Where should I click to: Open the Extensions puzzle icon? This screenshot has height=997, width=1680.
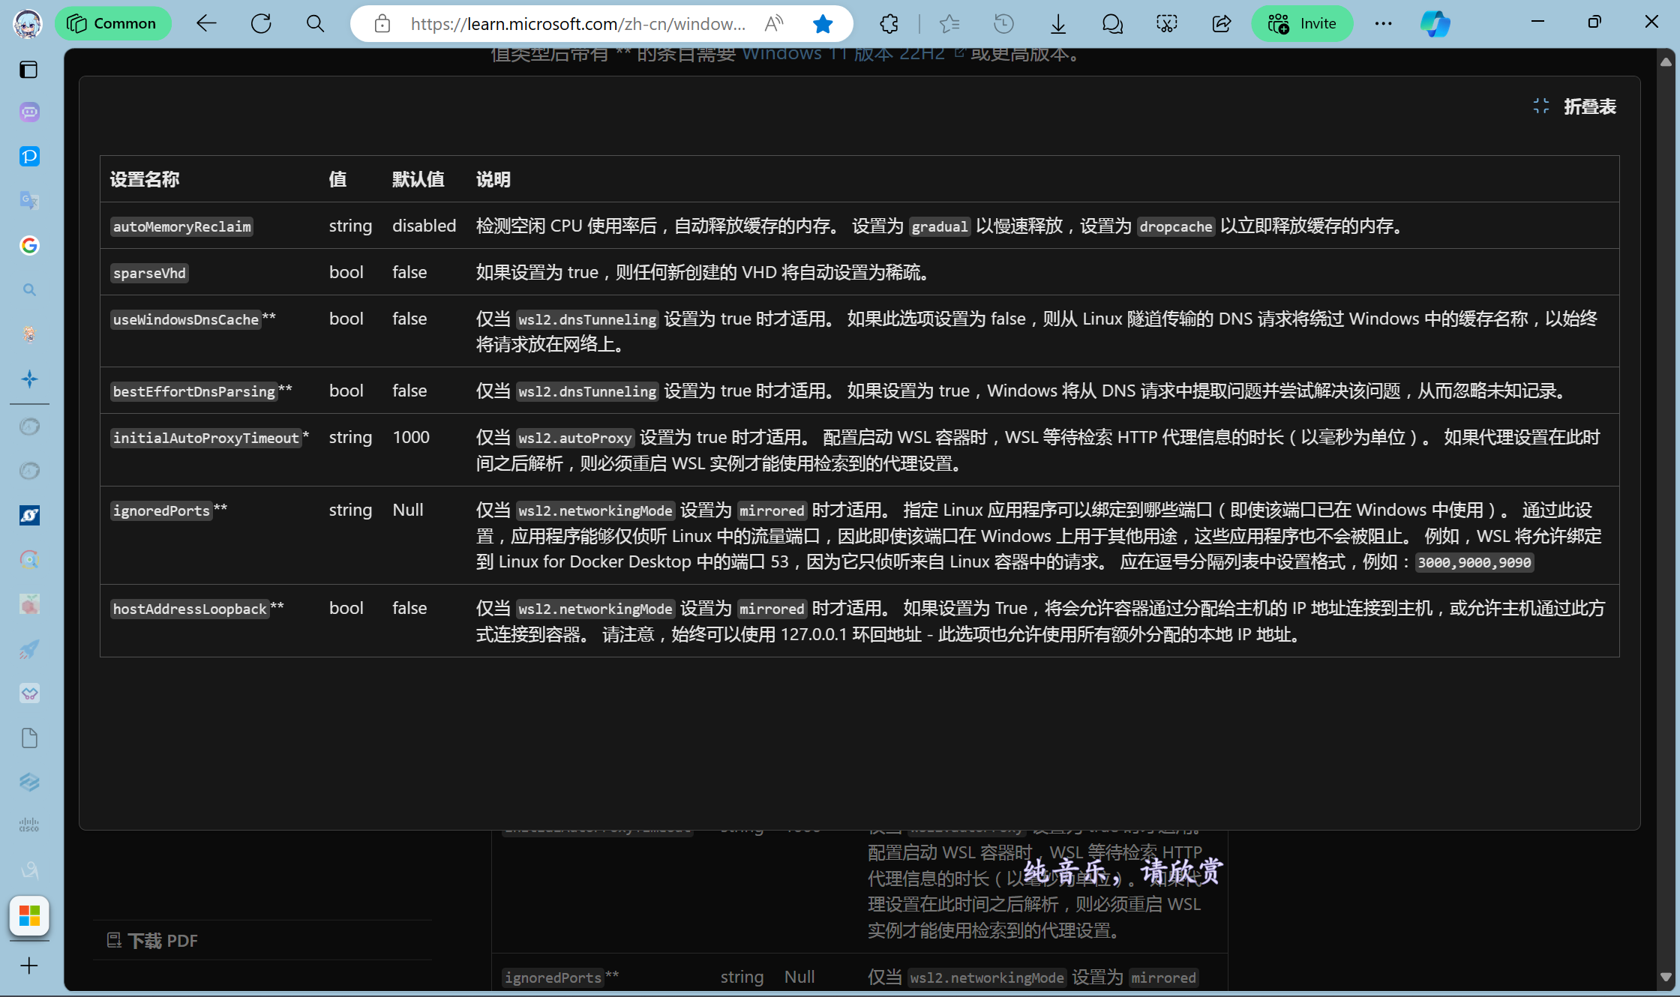pos(889,24)
